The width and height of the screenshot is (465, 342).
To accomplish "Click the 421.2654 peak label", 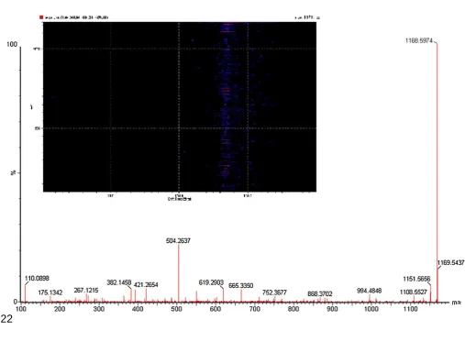I will (x=146, y=285).
